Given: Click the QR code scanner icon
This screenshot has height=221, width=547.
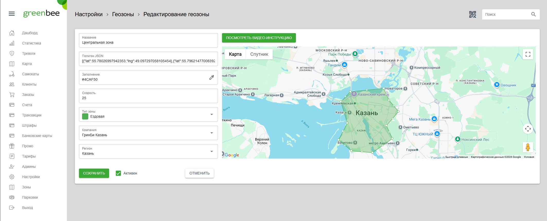Looking at the screenshot, I should click(472, 14).
